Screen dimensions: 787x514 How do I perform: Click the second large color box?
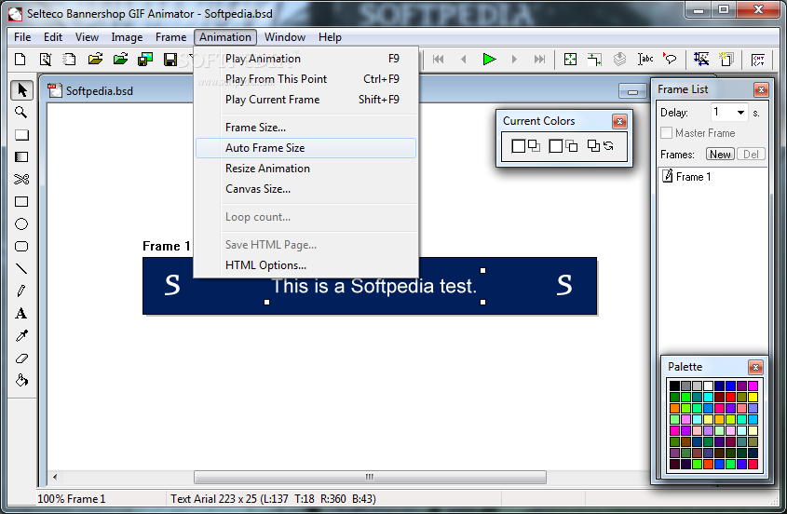click(x=556, y=146)
